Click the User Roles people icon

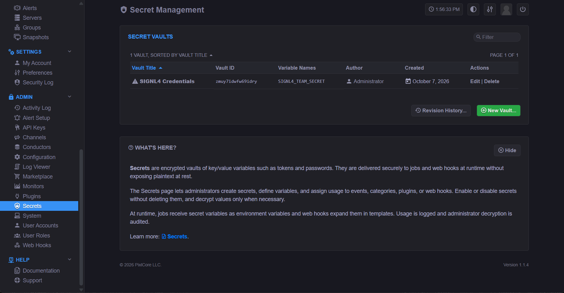tap(17, 235)
